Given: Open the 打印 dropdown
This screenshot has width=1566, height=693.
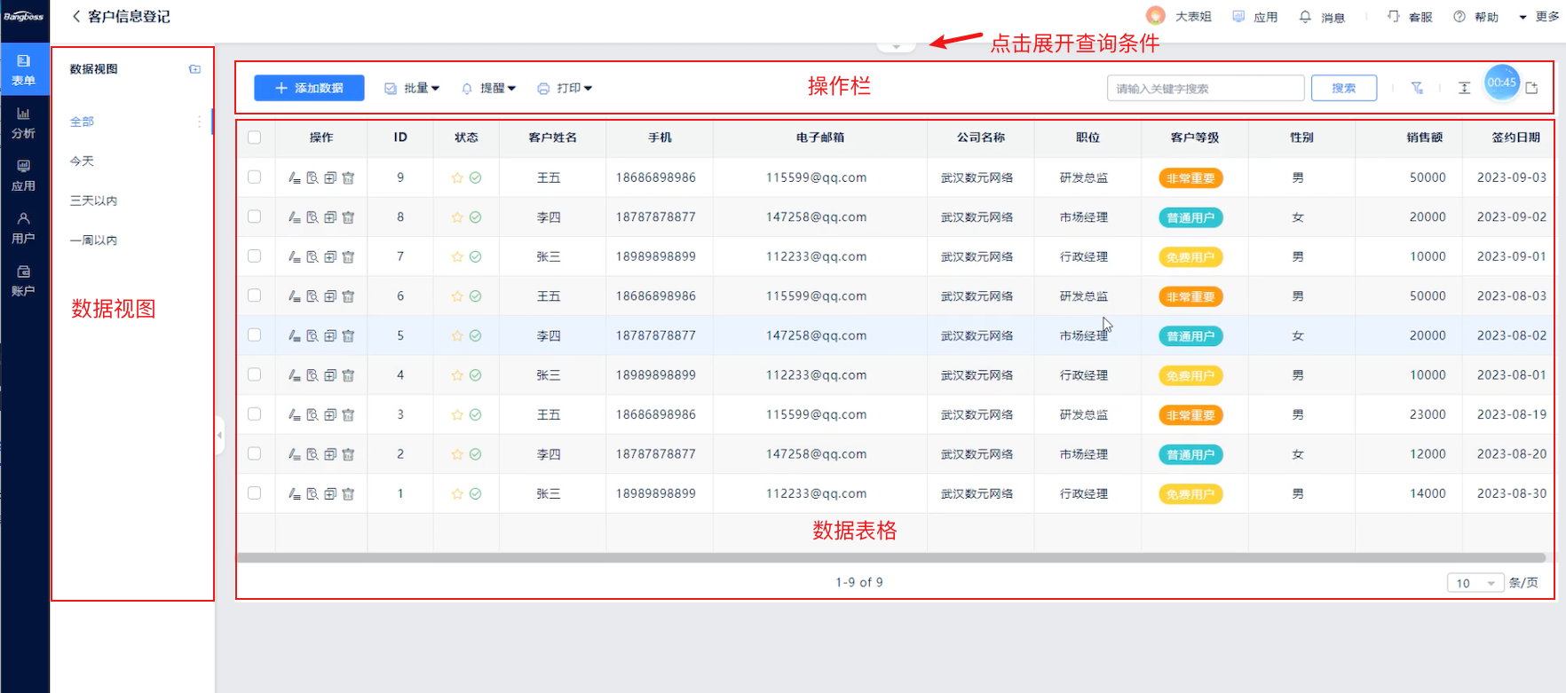Looking at the screenshot, I should click(x=565, y=88).
